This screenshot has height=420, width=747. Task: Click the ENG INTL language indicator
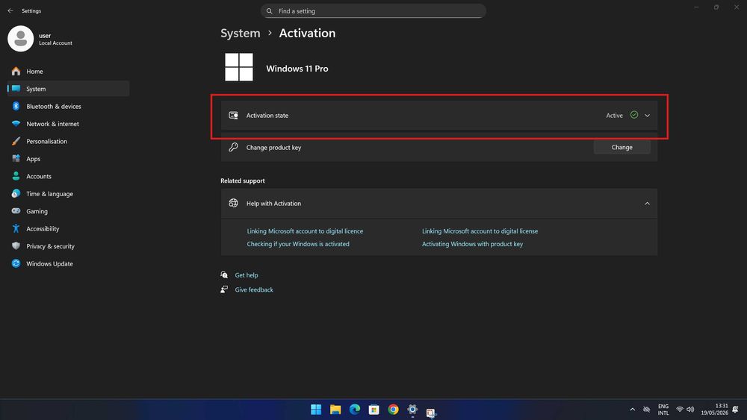663,410
